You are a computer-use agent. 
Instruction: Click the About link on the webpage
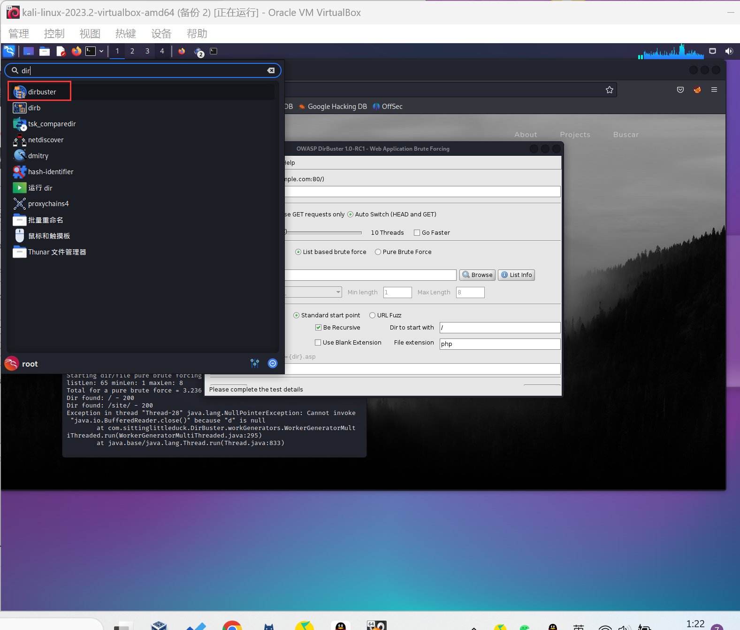click(526, 135)
